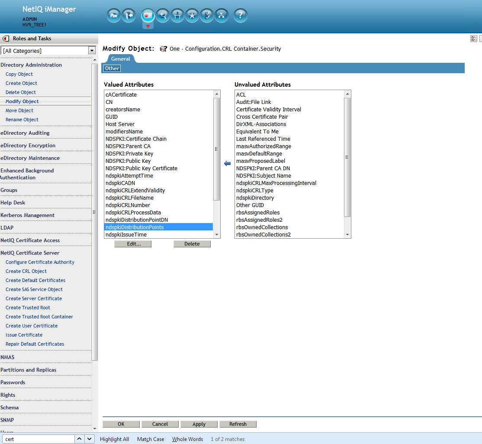Click the red icon beside Roles and Tasks
Image resolution: width=482 pixels, height=444 pixels.
pos(6,39)
